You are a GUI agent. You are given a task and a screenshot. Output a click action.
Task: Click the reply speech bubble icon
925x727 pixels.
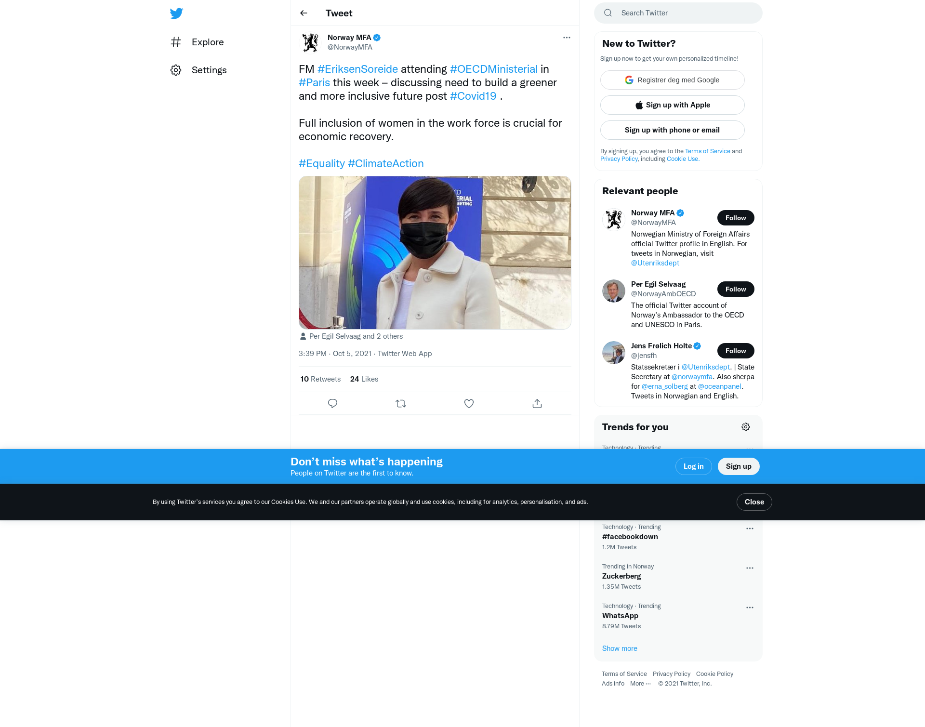click(x=332, y=404)
